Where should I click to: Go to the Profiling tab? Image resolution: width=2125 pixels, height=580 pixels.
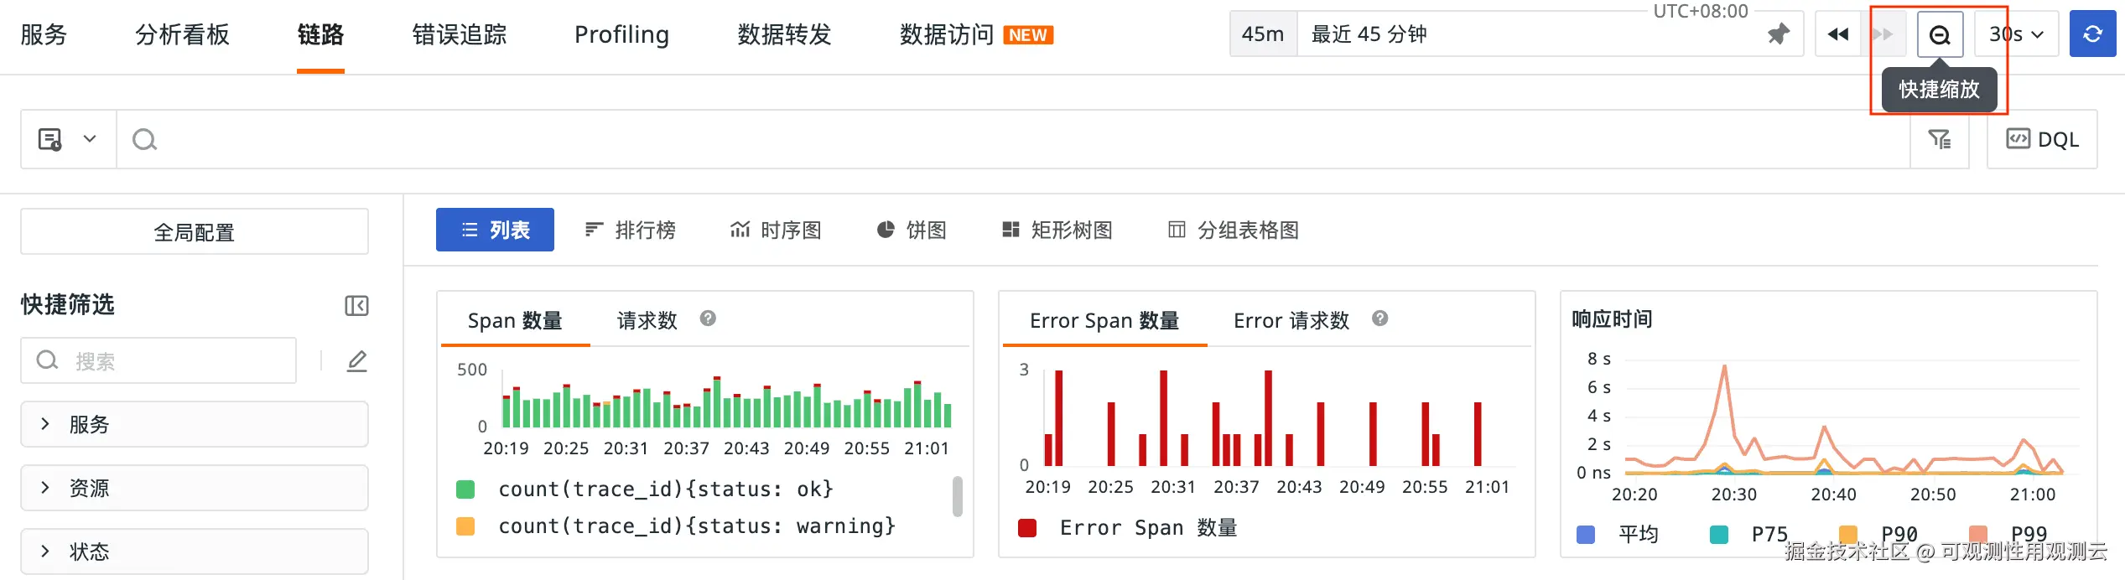pos(621,34)
